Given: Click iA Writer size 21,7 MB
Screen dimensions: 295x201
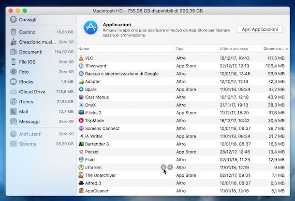Looking at the screenshot, I should (277, 136).
